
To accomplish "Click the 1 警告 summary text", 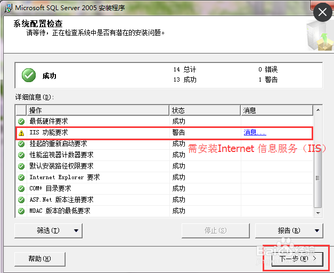I will tap(268, 80).
